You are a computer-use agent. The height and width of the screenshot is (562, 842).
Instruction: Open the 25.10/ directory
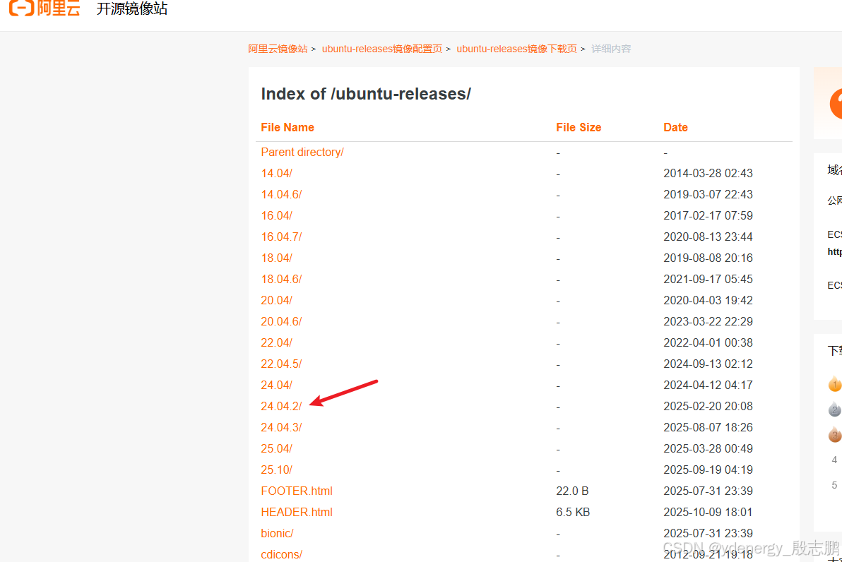coord(277,470)
